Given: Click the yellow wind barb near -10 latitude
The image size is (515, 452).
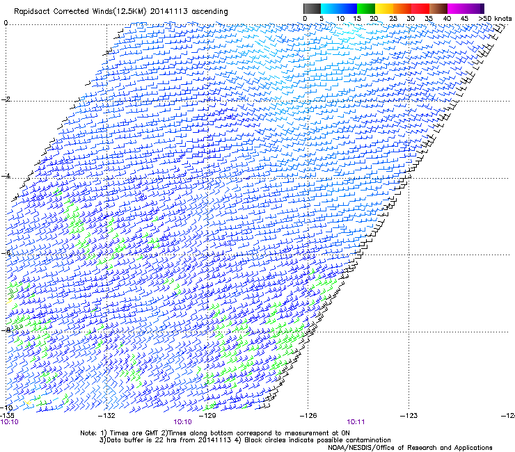Looking at the screenshot, I should (28, 402).
